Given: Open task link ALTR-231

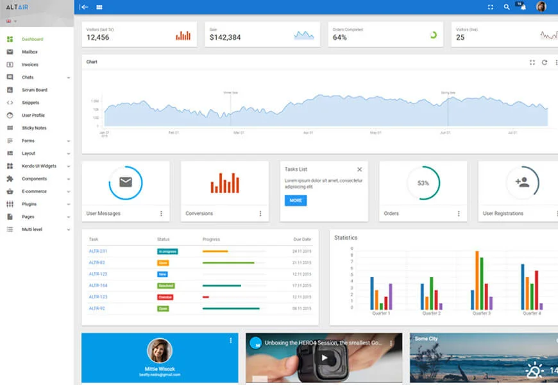Looking at the screenshot, I should click(98, 251).
